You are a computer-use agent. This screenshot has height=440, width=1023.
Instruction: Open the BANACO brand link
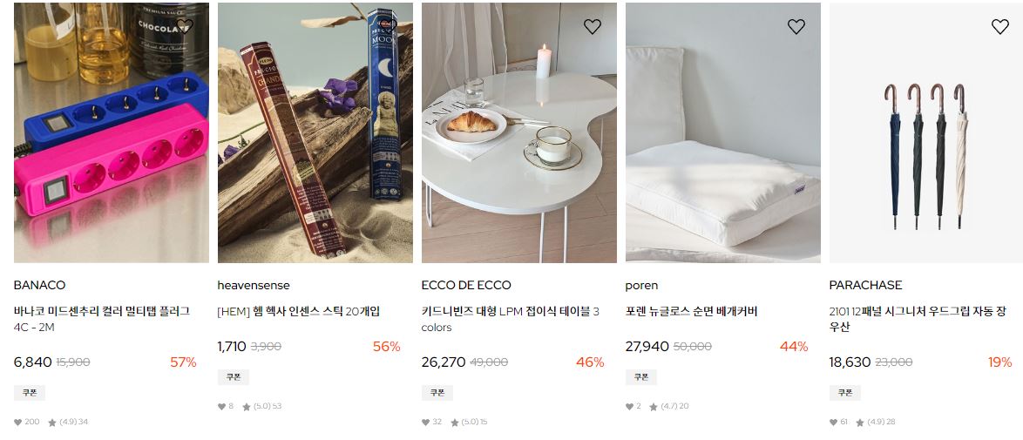click(40, 285)
